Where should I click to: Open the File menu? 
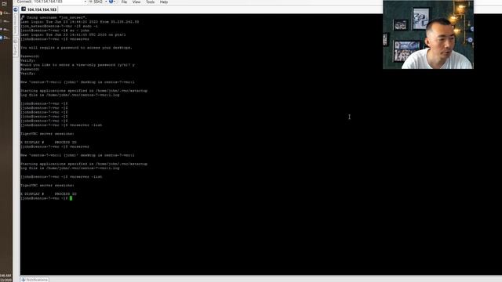(124, 2)
